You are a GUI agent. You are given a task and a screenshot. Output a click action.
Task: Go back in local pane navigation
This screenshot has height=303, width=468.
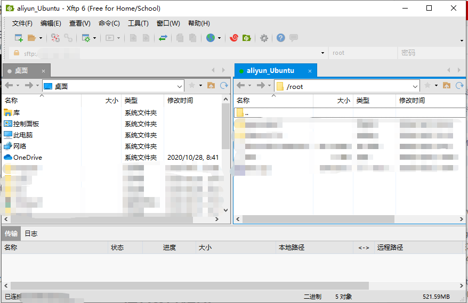9,86
